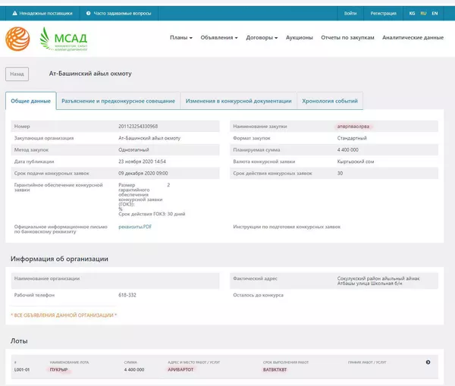The height and width of the screenshot is (386, 455).
Task: Select the Общие данные tab
Action: point(31,101)
